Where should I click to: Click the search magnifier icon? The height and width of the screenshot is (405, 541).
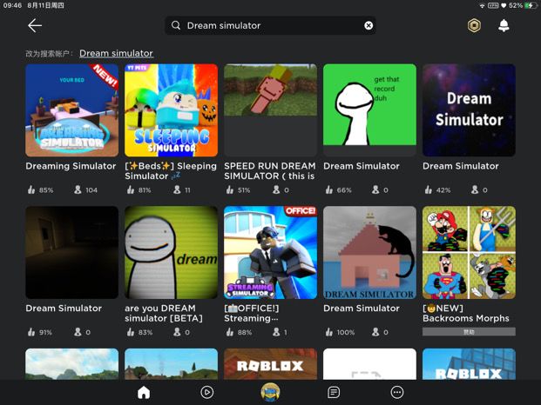click(176, 25)
